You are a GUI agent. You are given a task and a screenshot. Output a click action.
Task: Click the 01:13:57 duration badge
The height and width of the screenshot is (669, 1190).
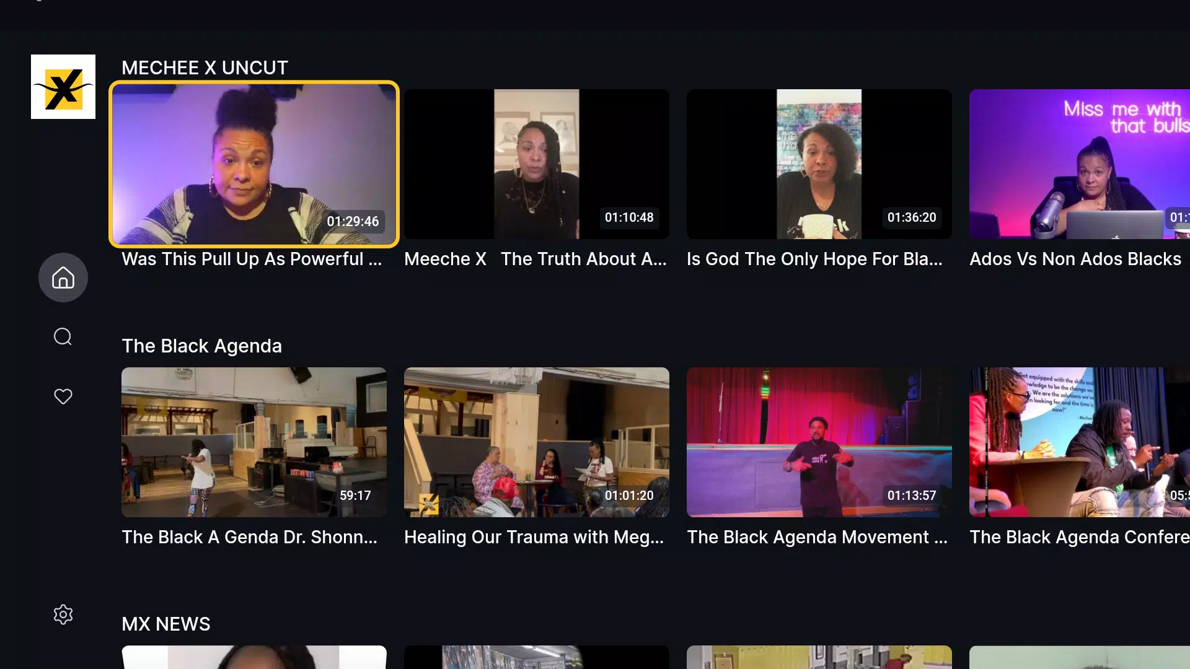click(x=912, y=496)
